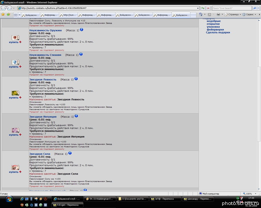Viewport: 261px width, 208px height.
Task: Click the Live Search magnifier button
Action: 254,8
